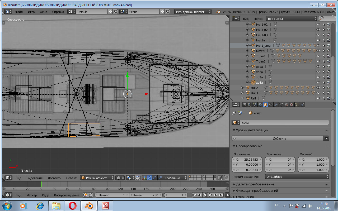The width and height of the screenshot is (338, 211).
Task: Toggle visibility of MastN object
Action: click(318, 51)
